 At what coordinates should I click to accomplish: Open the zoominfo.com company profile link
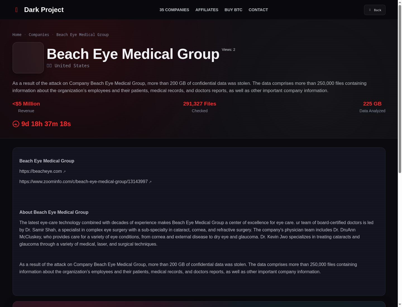tap(83, 182)
